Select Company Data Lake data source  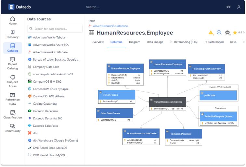pyautogui.click(x=46, y=67)
